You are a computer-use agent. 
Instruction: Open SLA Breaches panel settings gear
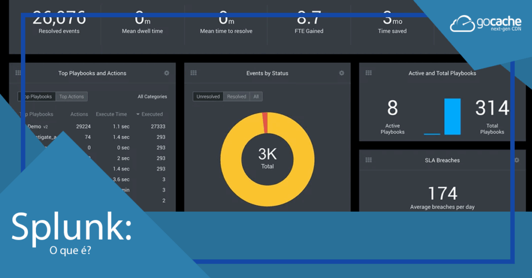(516, 160)
